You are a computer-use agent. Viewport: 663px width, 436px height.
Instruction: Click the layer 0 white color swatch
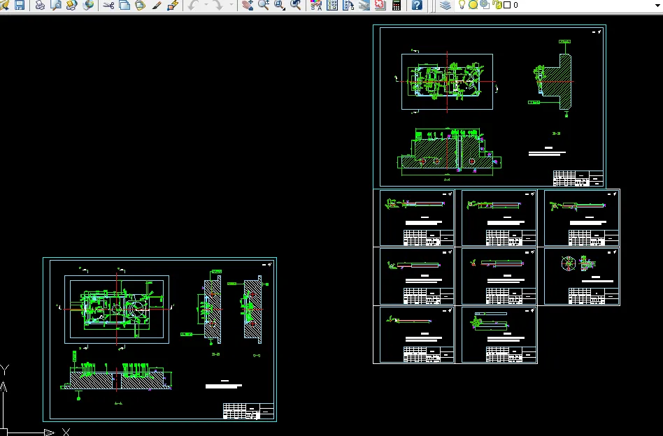pyautogui.click(x=507, y=5)
